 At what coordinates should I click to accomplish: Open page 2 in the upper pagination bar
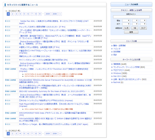point(12,14)
